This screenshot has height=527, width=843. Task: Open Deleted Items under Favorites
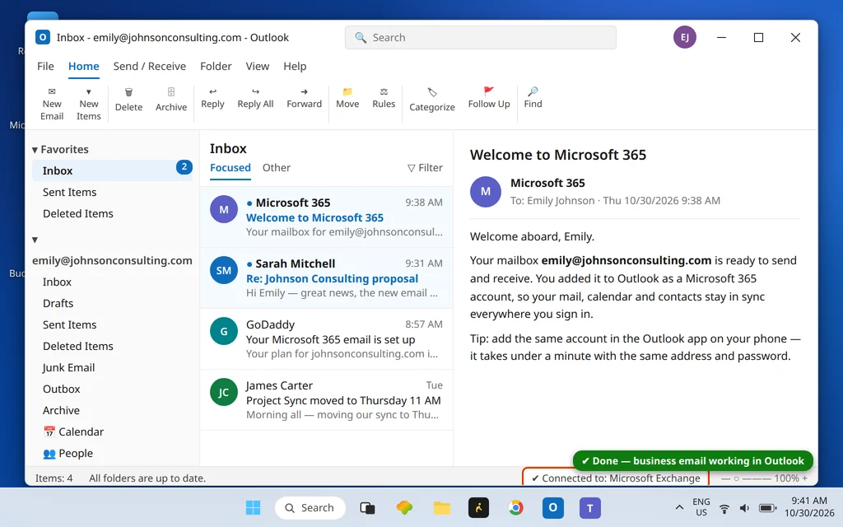point(112,213)
